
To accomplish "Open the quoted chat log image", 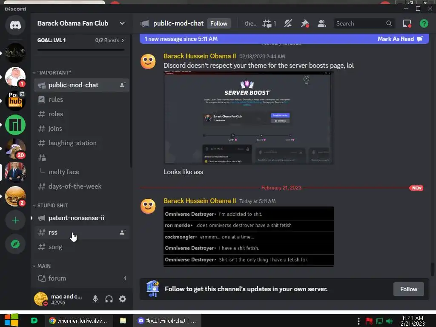I will (249, 237).
